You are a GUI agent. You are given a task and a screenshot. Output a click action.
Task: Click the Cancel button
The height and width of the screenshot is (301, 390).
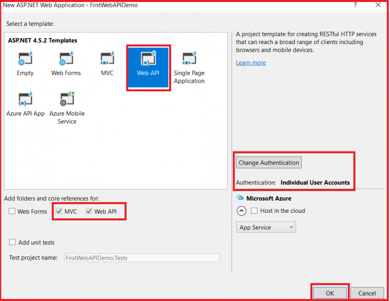[367, 293]
